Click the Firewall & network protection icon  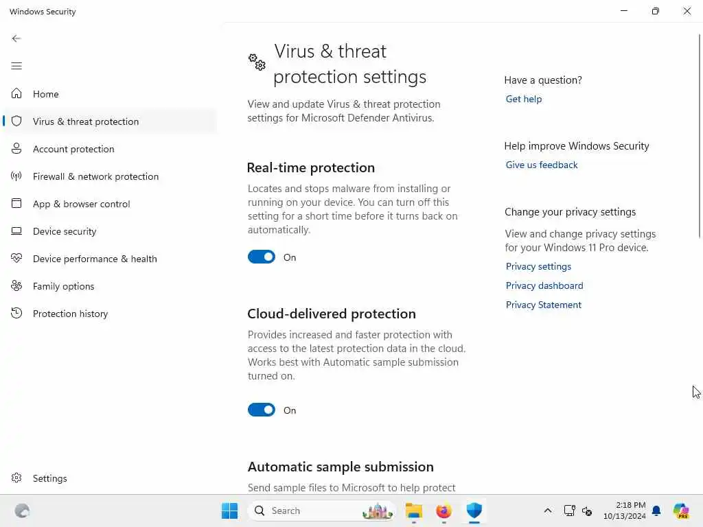pos(16,176)
